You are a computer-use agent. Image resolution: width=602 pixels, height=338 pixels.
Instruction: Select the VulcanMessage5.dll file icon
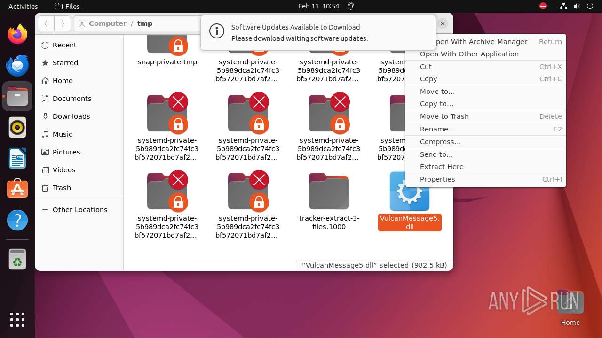point(410,192)
